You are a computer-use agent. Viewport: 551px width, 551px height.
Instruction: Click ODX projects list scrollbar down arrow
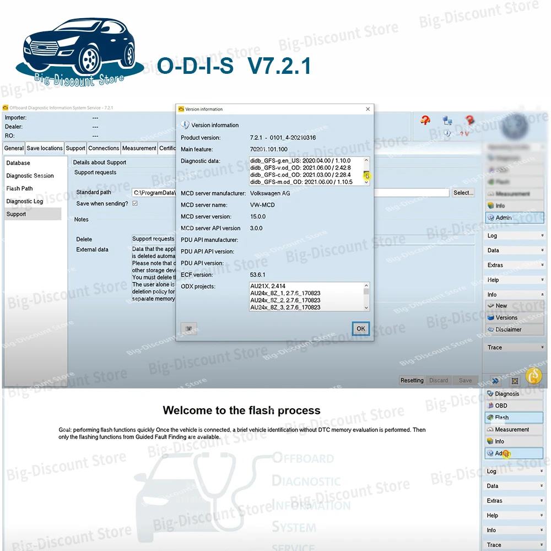[366, 308]
